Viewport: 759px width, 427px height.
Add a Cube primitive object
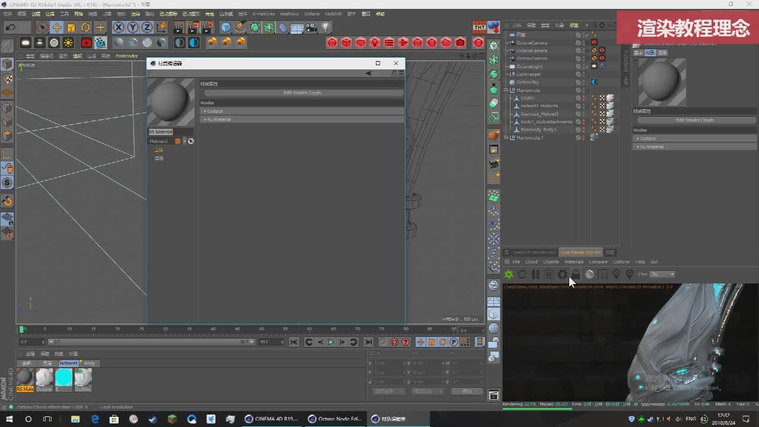click(226, 27)
